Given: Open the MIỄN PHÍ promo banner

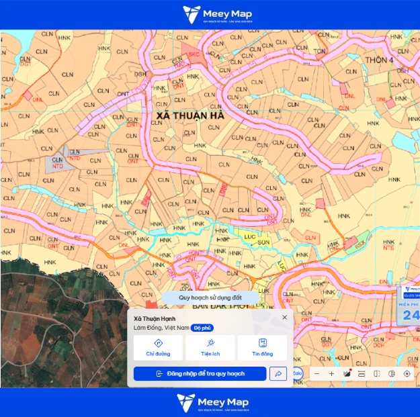Looking at the screenshot, I should [x=409, y=305].
